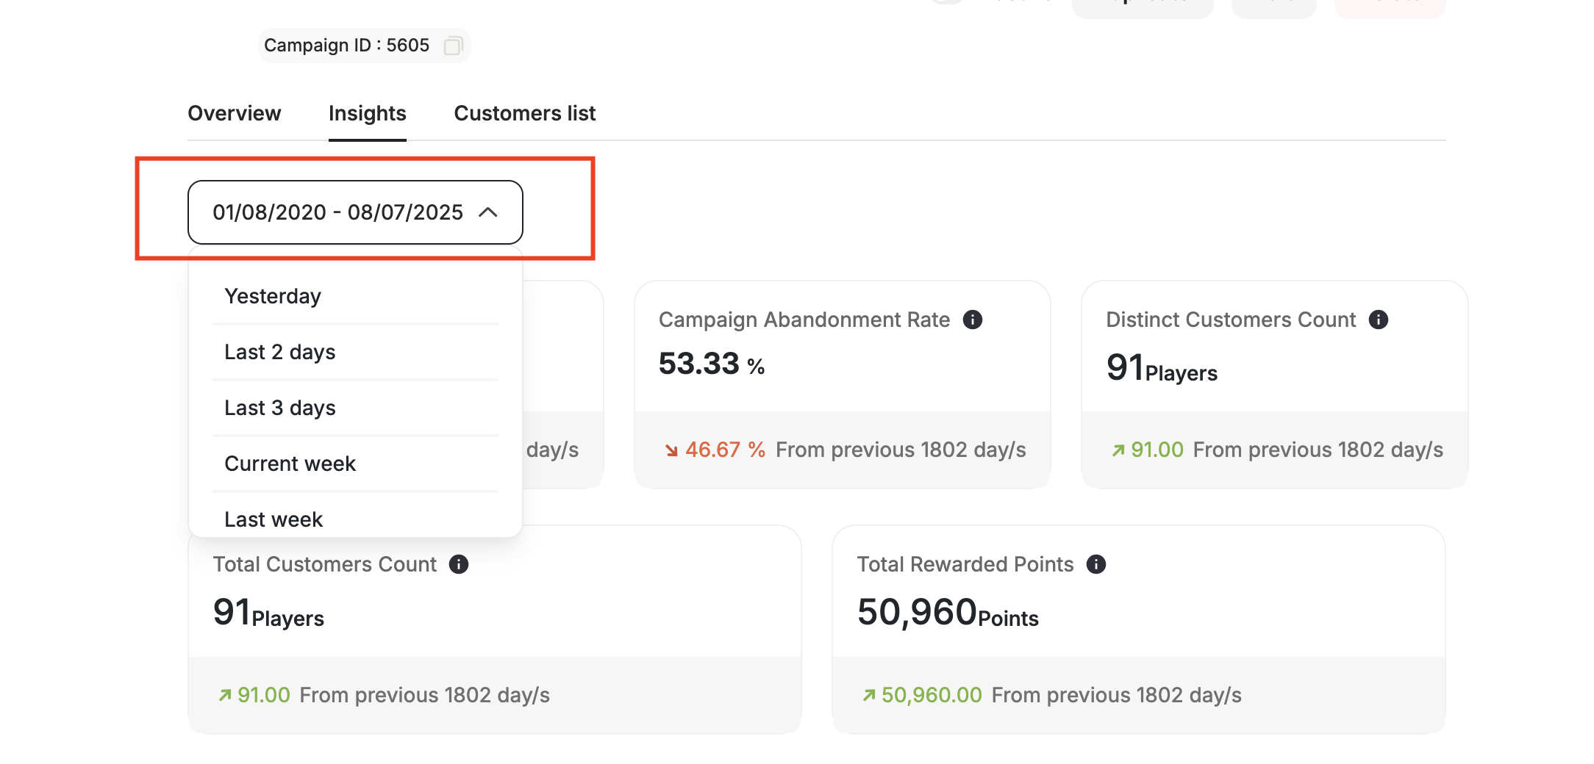Select Last week from the dropdown
The image size is (1594, 764).
click(273, 519)
